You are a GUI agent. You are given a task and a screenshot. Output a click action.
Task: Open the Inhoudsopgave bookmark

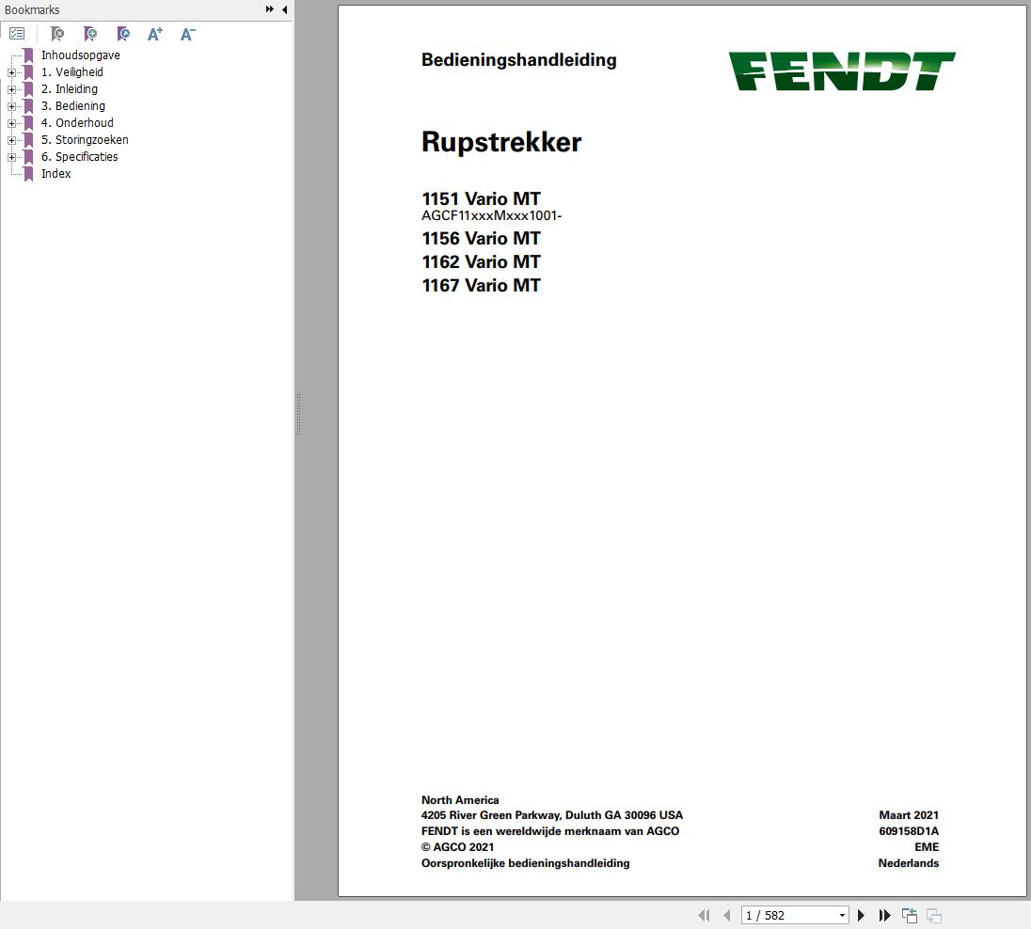pos(81,55)
